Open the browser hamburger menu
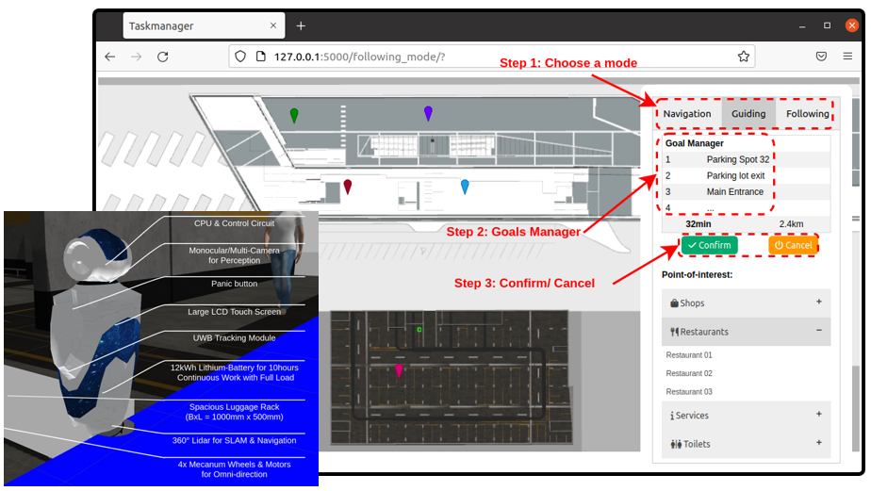 (847, 57)
